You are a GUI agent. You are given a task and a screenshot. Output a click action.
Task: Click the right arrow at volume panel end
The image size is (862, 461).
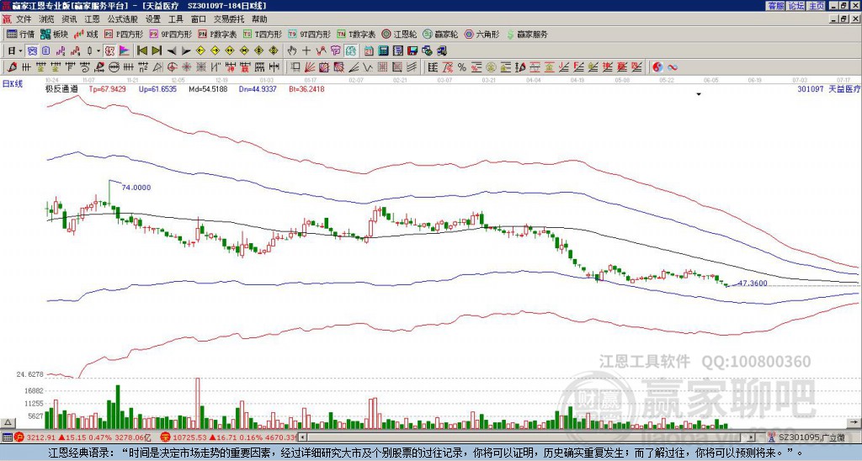pos(853,422)
